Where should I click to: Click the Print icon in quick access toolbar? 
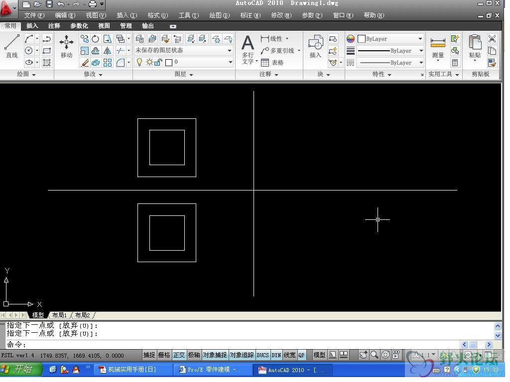[x=93, y=4]
